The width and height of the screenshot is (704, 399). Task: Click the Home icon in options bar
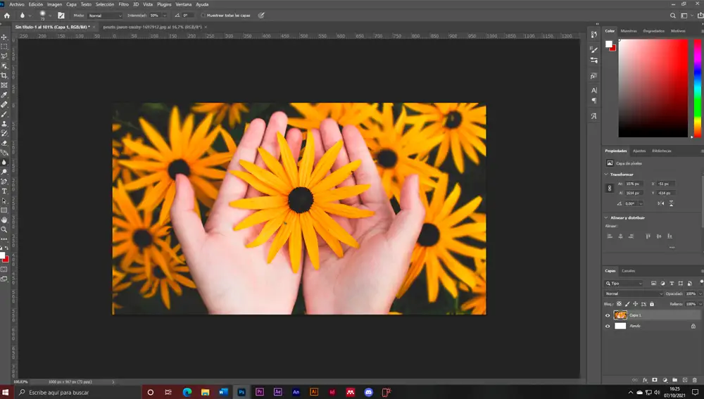[7, 15]
